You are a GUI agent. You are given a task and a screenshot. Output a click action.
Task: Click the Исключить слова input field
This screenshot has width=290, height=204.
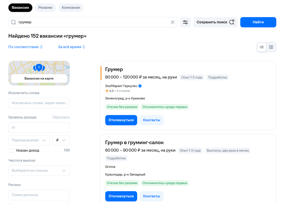[x=39, y=103]
